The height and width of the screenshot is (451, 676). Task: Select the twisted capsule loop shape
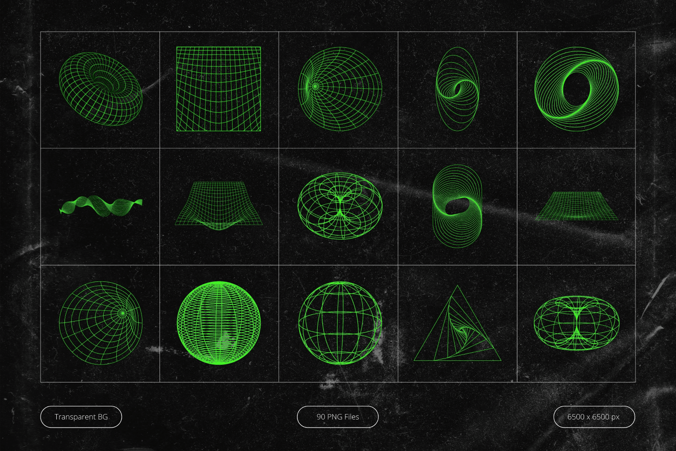[x=457, y=206]
